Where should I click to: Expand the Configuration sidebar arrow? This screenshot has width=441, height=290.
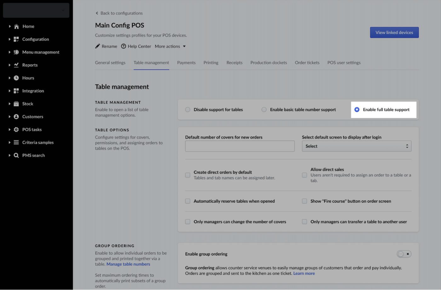click(x=9, y=39)
